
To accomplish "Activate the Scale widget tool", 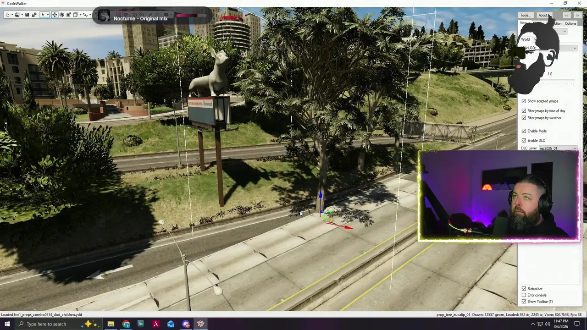I will tap(69, 15).
